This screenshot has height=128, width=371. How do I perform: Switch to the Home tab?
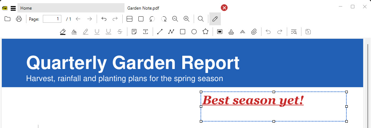click(71, 8)
